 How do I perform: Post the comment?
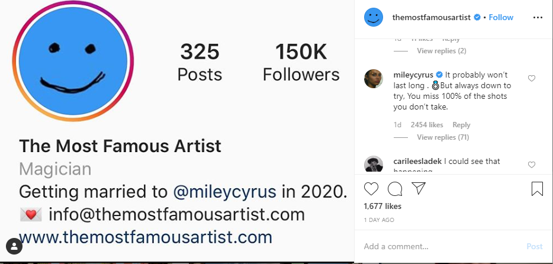click(534, 246)
